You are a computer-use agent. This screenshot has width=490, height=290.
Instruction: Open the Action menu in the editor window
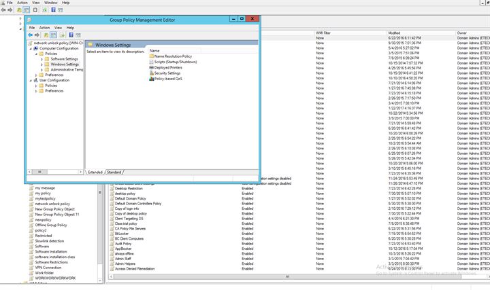click(44, 28)
